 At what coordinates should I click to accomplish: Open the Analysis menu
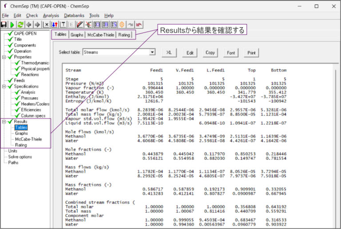(51, 16)
